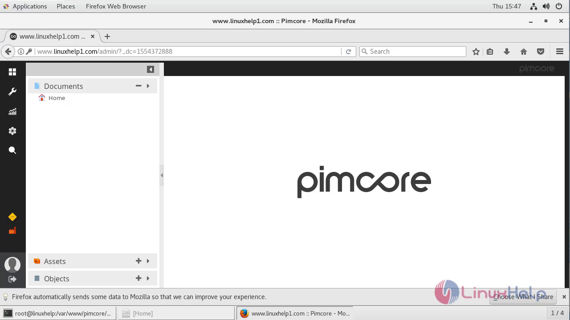Expand the Assets panel with plus icon

[138, 261]
